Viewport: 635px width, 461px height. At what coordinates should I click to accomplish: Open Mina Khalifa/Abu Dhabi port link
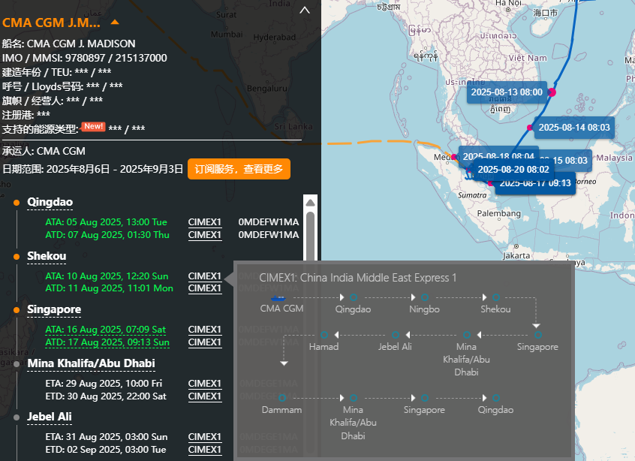coord(91,363)
